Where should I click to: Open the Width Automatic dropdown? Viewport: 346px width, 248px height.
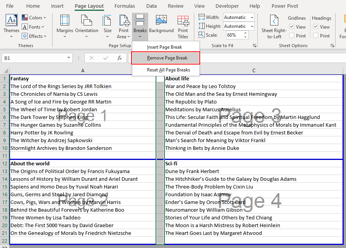[252, 17]
